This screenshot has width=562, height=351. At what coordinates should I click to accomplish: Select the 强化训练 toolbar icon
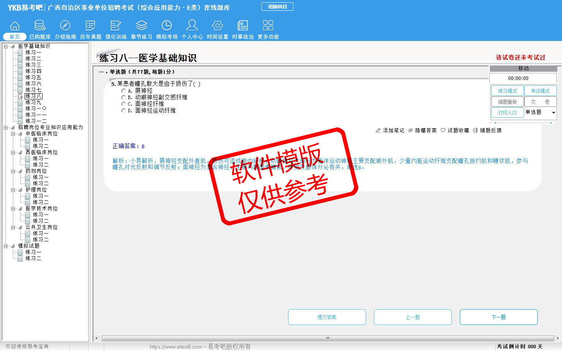point(116,26)
